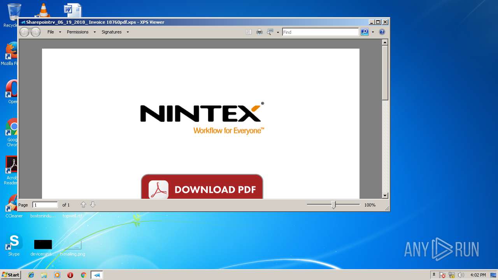Go to previous page with up arrow

[x=83, y=205]
